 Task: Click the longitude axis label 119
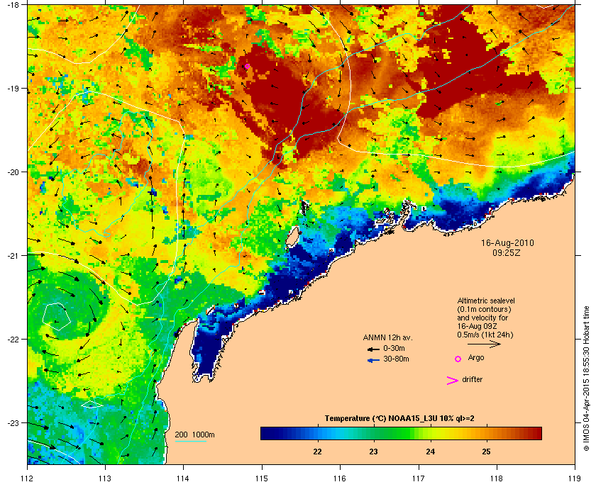(575, 478)
